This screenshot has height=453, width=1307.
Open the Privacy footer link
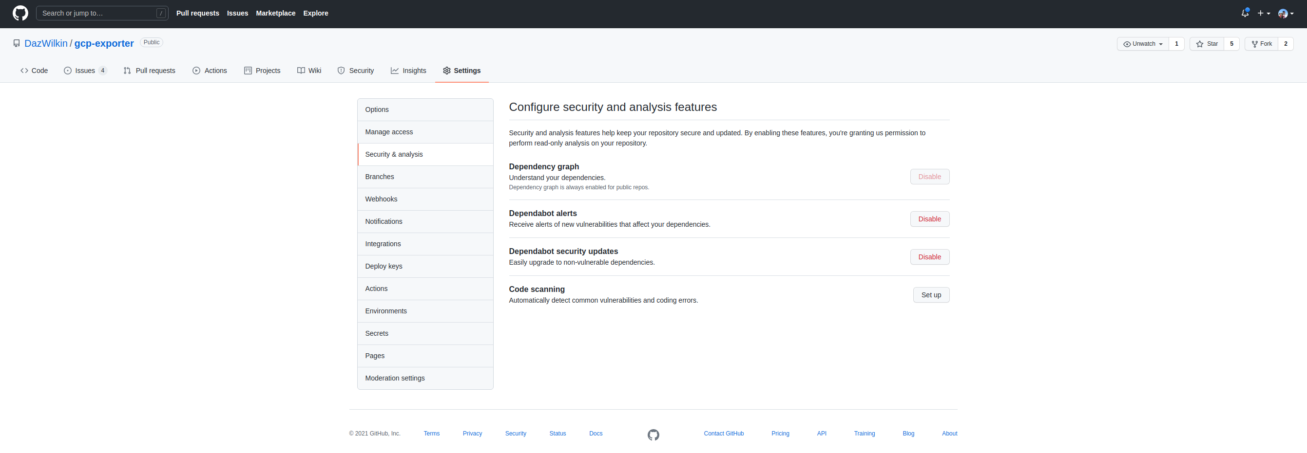[x=472, y=433]
